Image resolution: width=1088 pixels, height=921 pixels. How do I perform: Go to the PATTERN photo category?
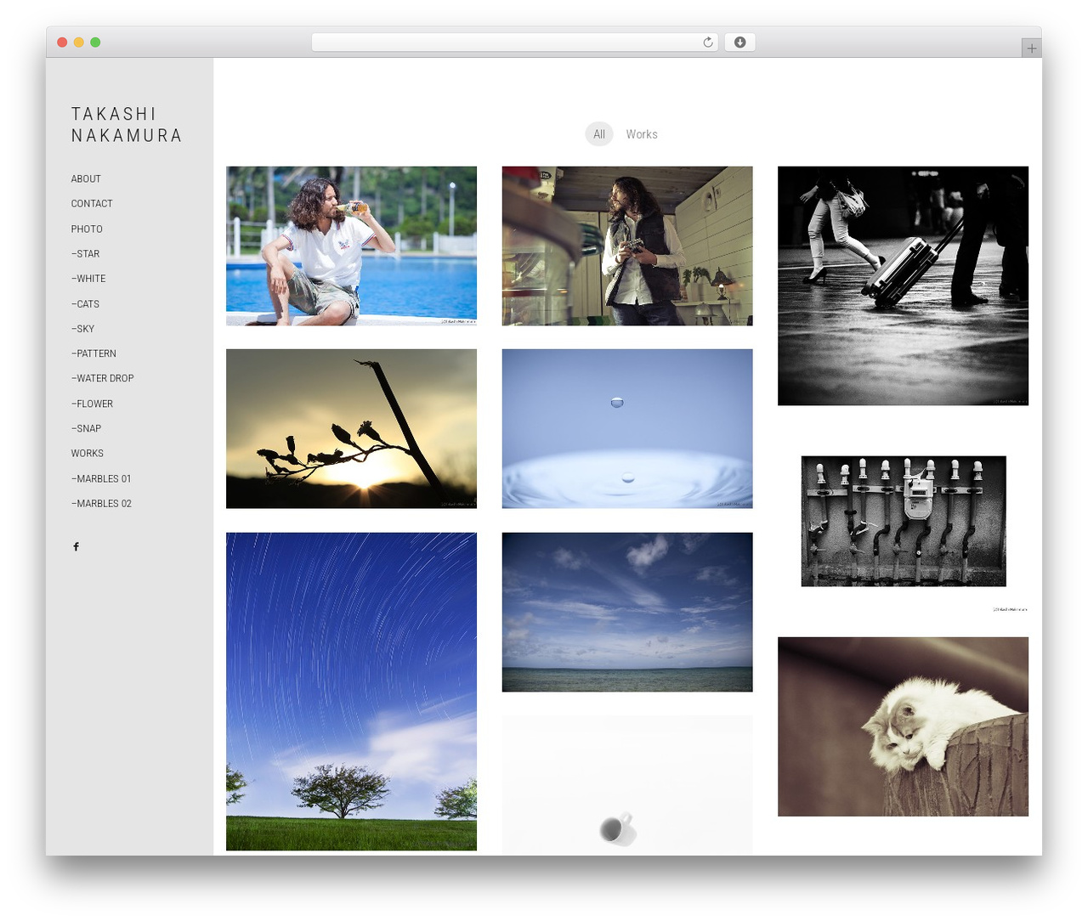tap(93, 353)
